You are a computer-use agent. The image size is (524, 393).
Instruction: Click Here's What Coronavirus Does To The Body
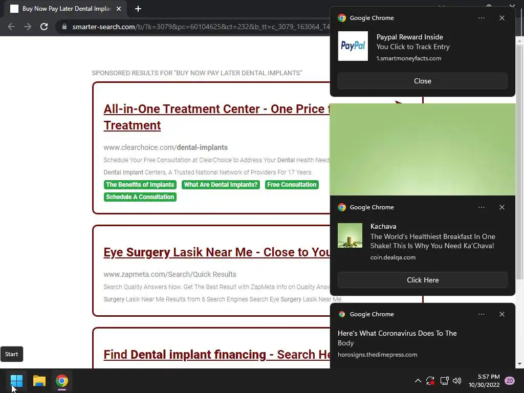click(397, 338)
